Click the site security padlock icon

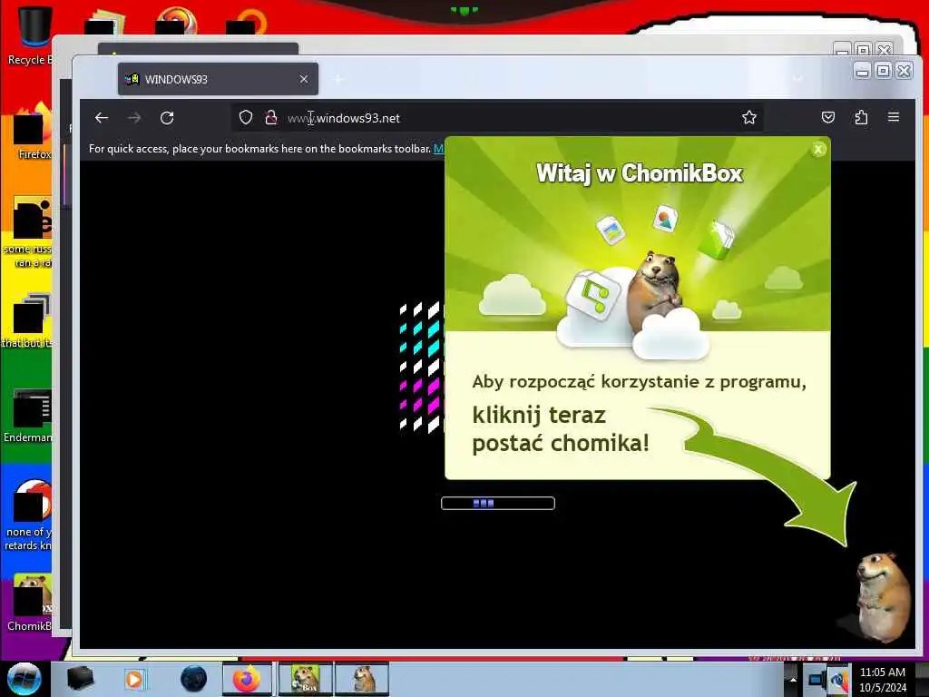(x=271, y=117)
